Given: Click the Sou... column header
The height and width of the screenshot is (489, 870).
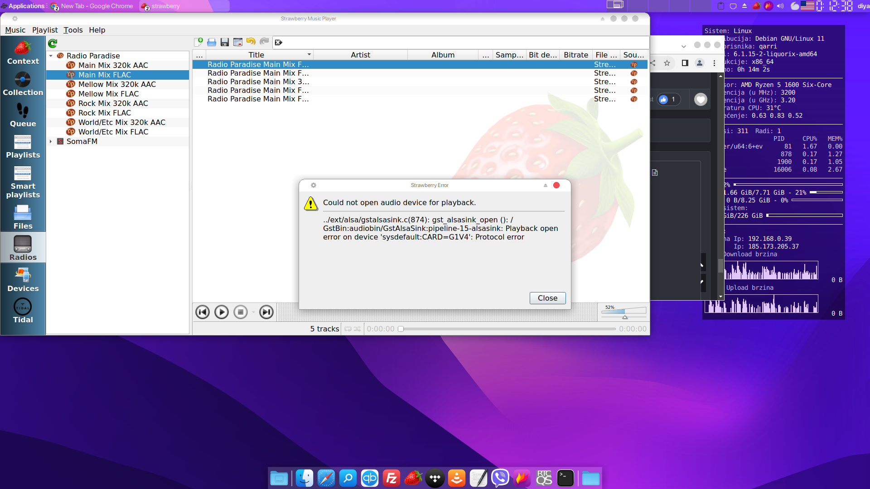Looking at the screenshot, I should pos(633,55).
